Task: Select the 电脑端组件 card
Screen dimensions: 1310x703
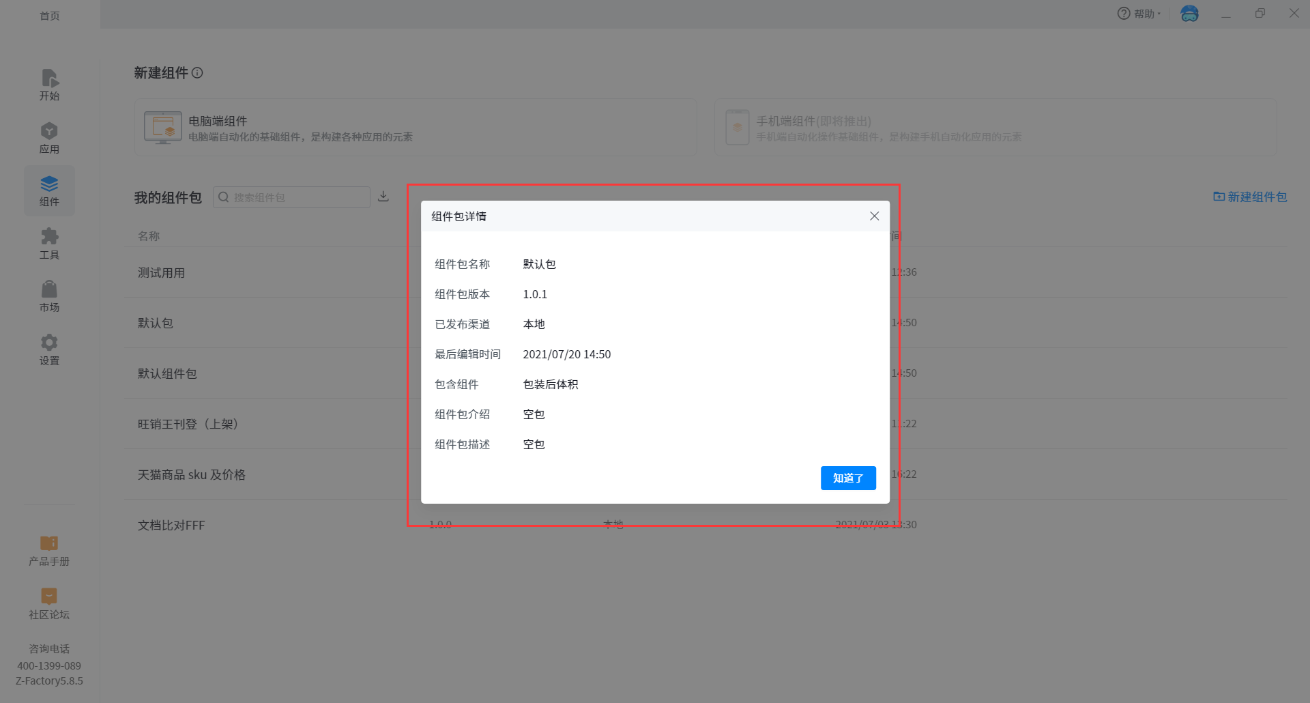Action: [415, 128]
